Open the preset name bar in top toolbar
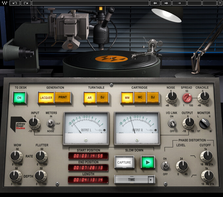Image resolution: width=223 pixels, height=197 pixels. (91, 3)
